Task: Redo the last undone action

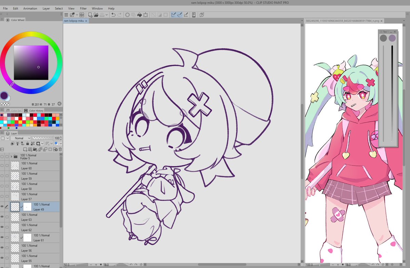Action: (119, 15)
